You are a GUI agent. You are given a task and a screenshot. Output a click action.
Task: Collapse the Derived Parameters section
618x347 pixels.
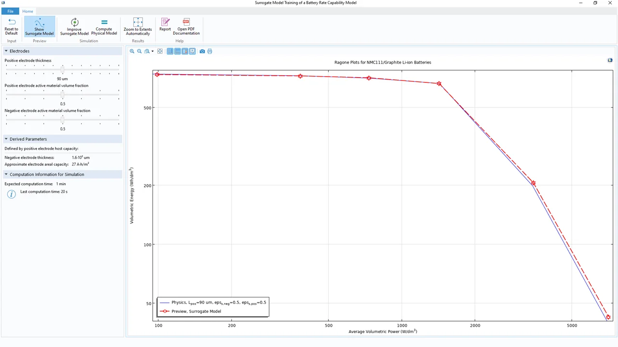click(6, 139)
